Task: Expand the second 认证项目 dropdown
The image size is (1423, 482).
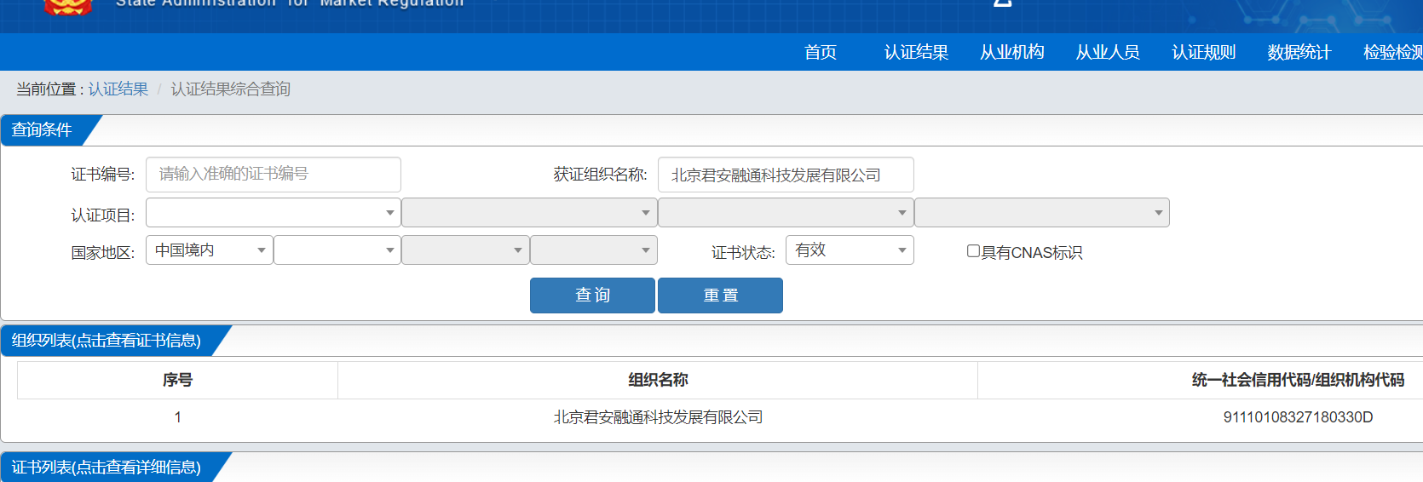Action: (x=529, y=213)
